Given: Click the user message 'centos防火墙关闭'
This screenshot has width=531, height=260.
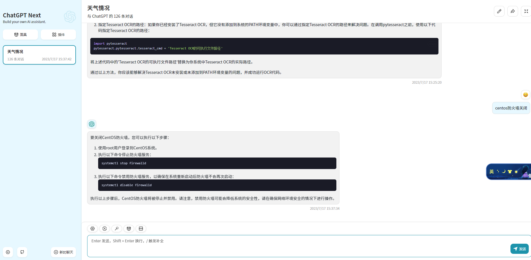Looking at the screenshot, I should pos(511,108).
